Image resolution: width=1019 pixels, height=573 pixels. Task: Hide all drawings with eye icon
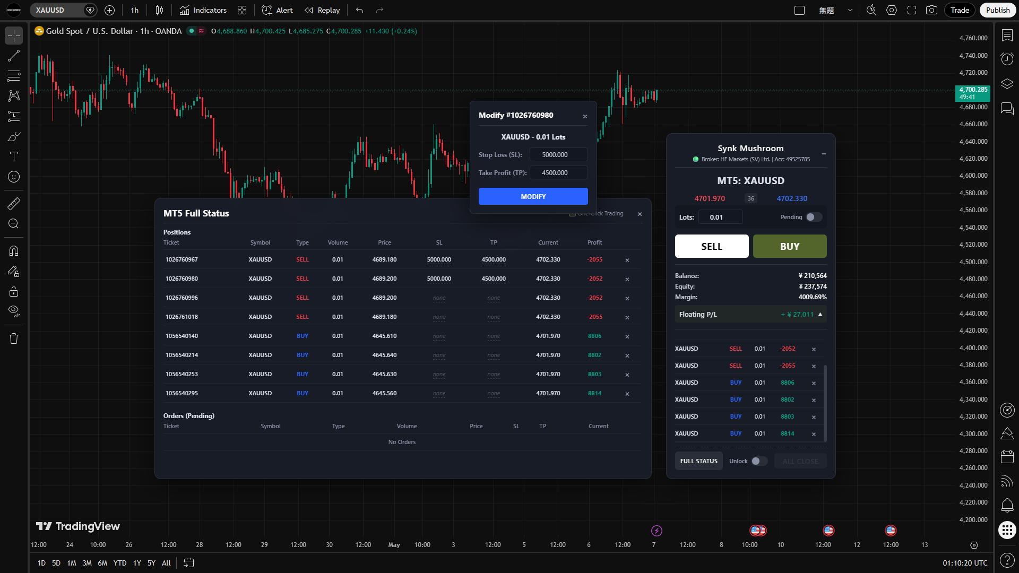click(x=14, y=311)
